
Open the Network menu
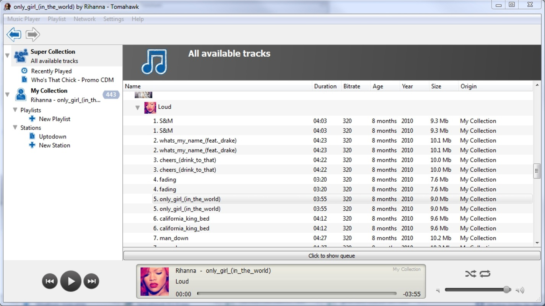pyautogui.click(x=85, y=19)
